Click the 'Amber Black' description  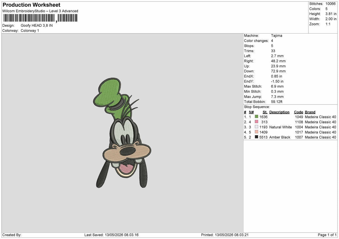click(x=280, y=137)
